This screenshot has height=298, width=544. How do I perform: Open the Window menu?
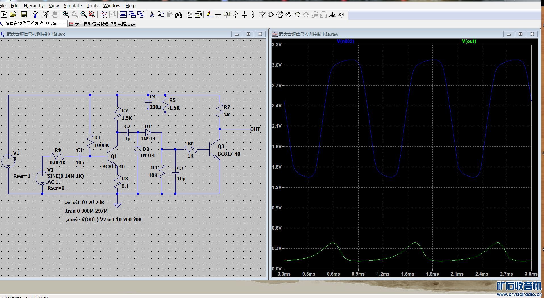point(112,5)
